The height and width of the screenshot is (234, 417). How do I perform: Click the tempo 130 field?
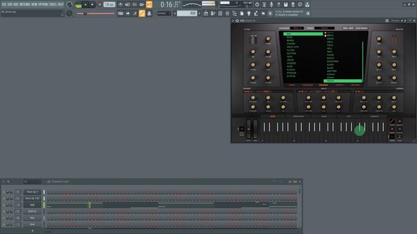(109, 5)
